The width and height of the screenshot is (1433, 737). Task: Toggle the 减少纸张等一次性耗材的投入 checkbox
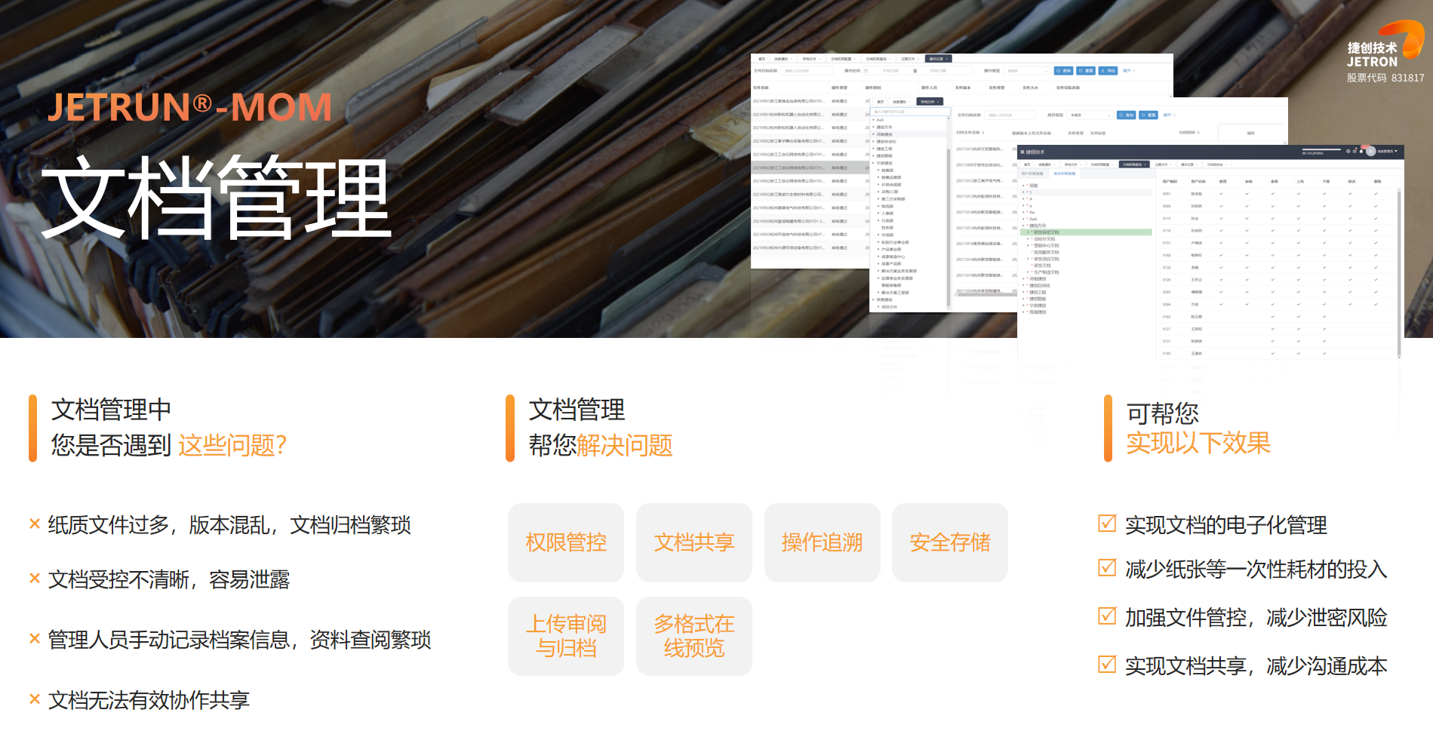[x=1107, y=567]
